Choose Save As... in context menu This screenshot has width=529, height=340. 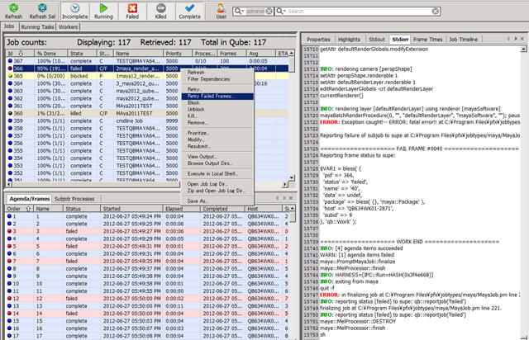(x=217, y=201)
